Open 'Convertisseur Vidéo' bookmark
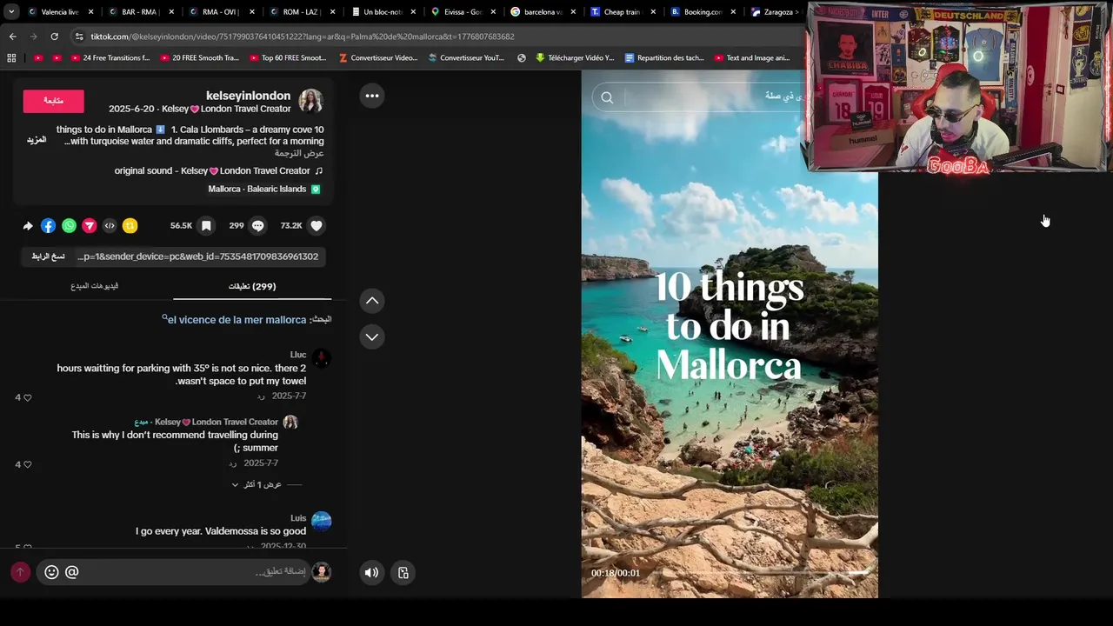Viewport: 1113px width, 626px height. (378, 58)
